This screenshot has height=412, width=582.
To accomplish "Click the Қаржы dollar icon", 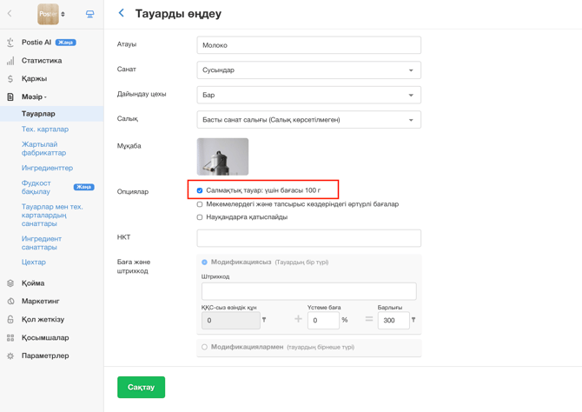I will [x=10, y=79].
